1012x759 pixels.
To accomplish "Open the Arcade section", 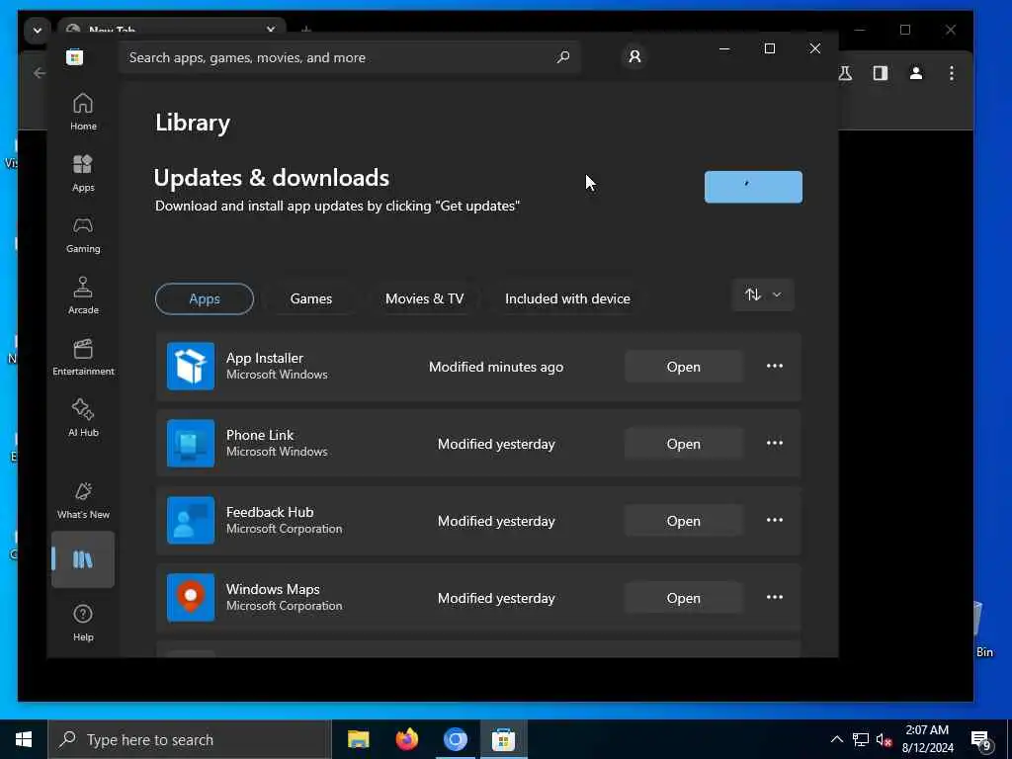I will pos(83,295).
